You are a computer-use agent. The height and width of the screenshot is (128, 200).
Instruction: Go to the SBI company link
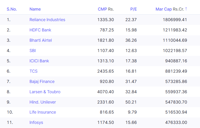click(x=32, y=50)
